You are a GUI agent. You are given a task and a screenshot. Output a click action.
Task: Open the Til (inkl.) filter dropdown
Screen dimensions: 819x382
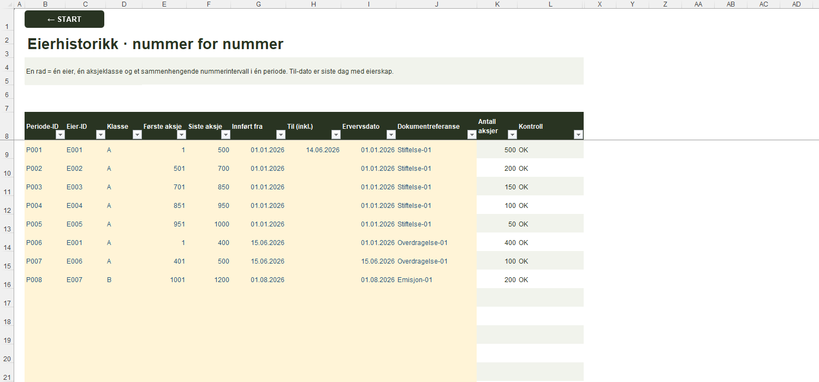336,135
